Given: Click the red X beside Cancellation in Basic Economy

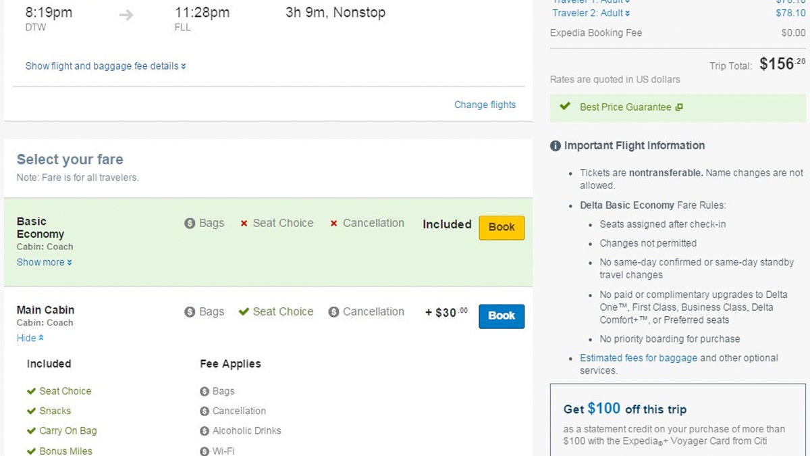Looking at the screenshot, I should point(334,223).
